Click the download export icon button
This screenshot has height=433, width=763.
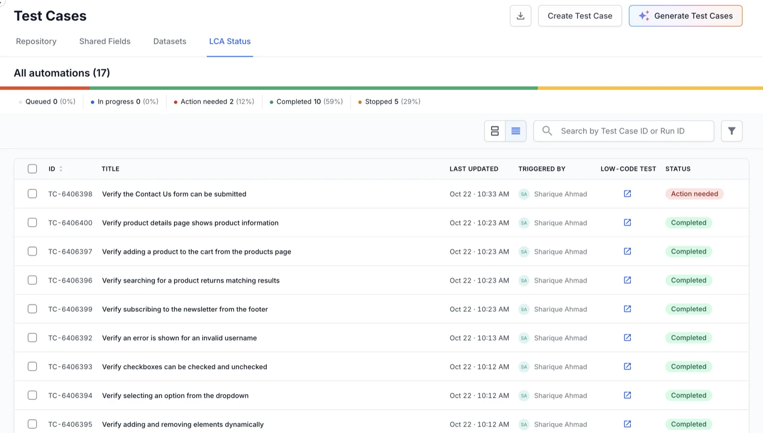pos(520,16)
